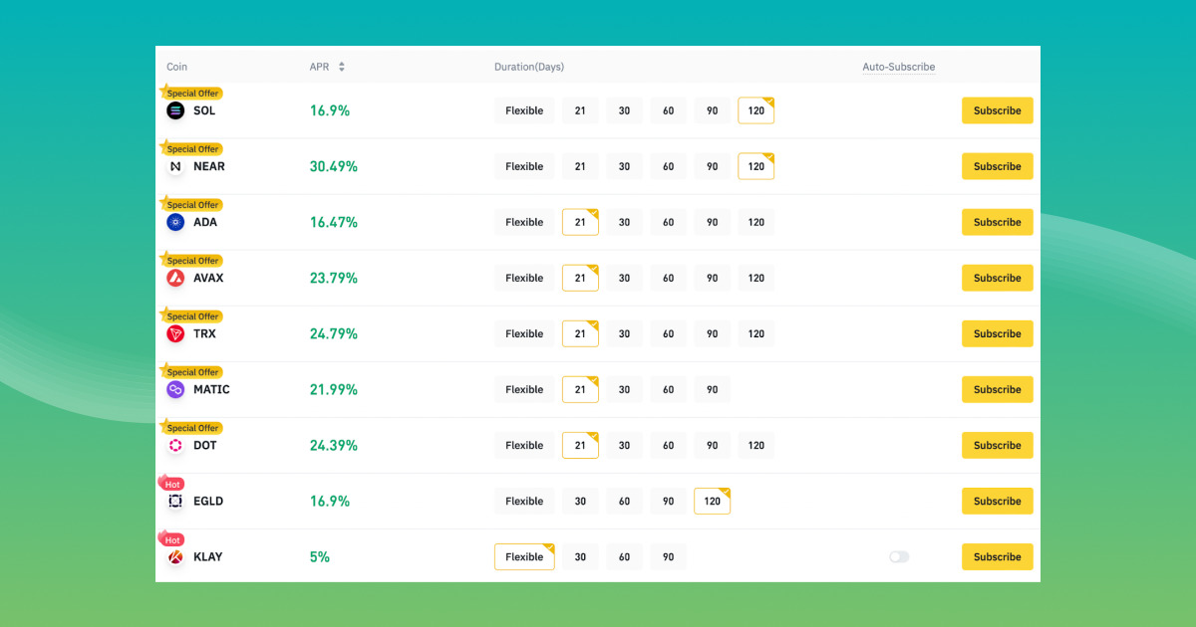
Task: Toggle Auto-Subscribe switch for KLAY
Action: point(899,557)
